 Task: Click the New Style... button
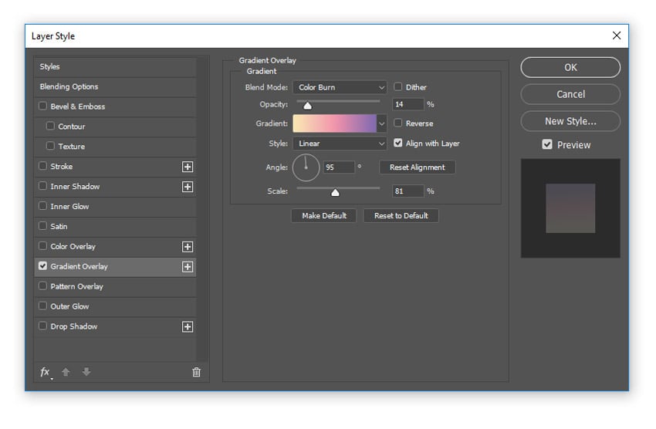(570, 121)
